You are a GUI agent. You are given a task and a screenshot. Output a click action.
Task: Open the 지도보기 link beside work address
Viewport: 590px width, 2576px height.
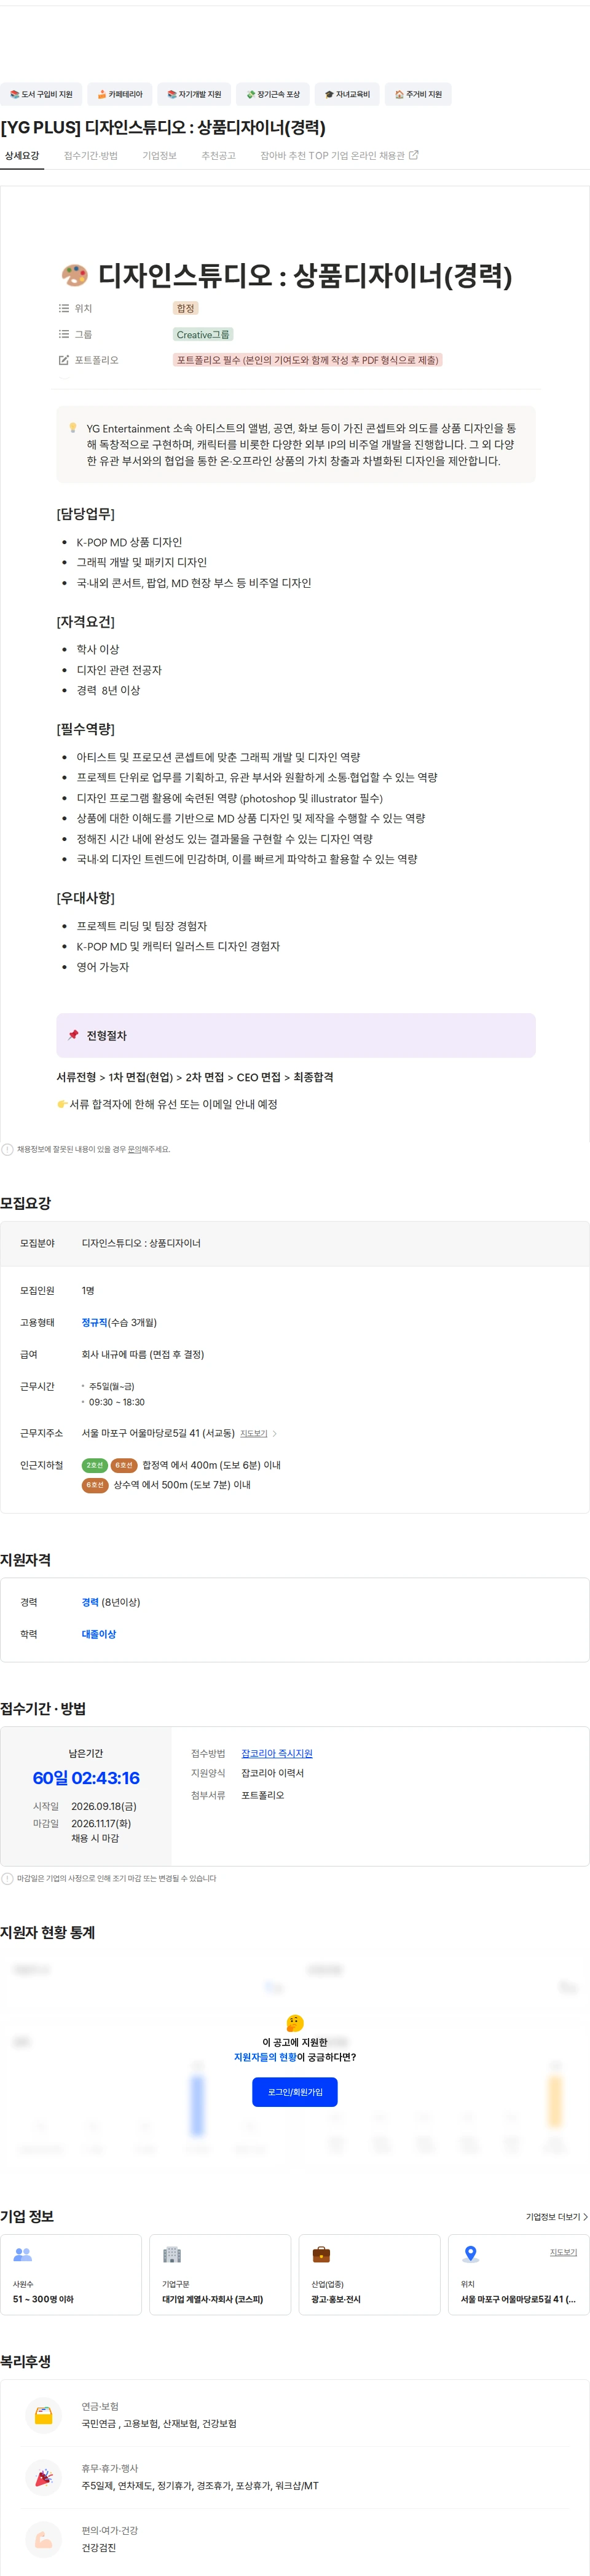click(x=254, y=1433)
